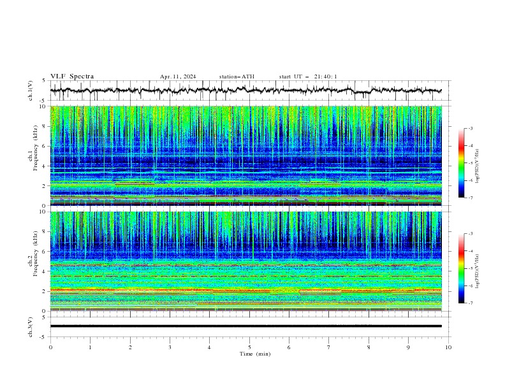Click the "0" tick on the time axis
Image resolution: width=505 pixels, height=390 pixels.
50,347
